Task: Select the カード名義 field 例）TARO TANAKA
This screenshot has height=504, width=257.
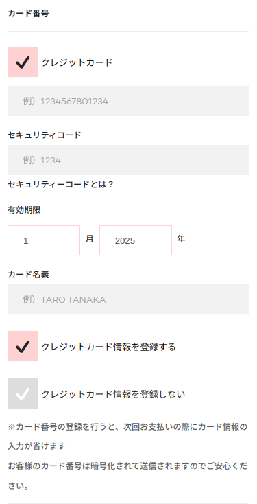Action: pyautogui.click(x=128, y=299)
